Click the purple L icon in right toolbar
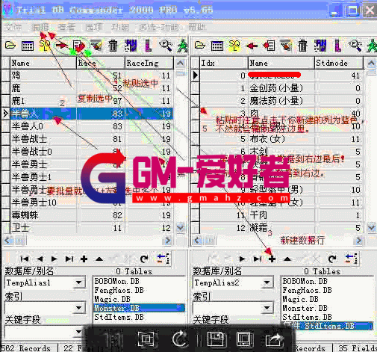The image size is (377, 352). 337,46
